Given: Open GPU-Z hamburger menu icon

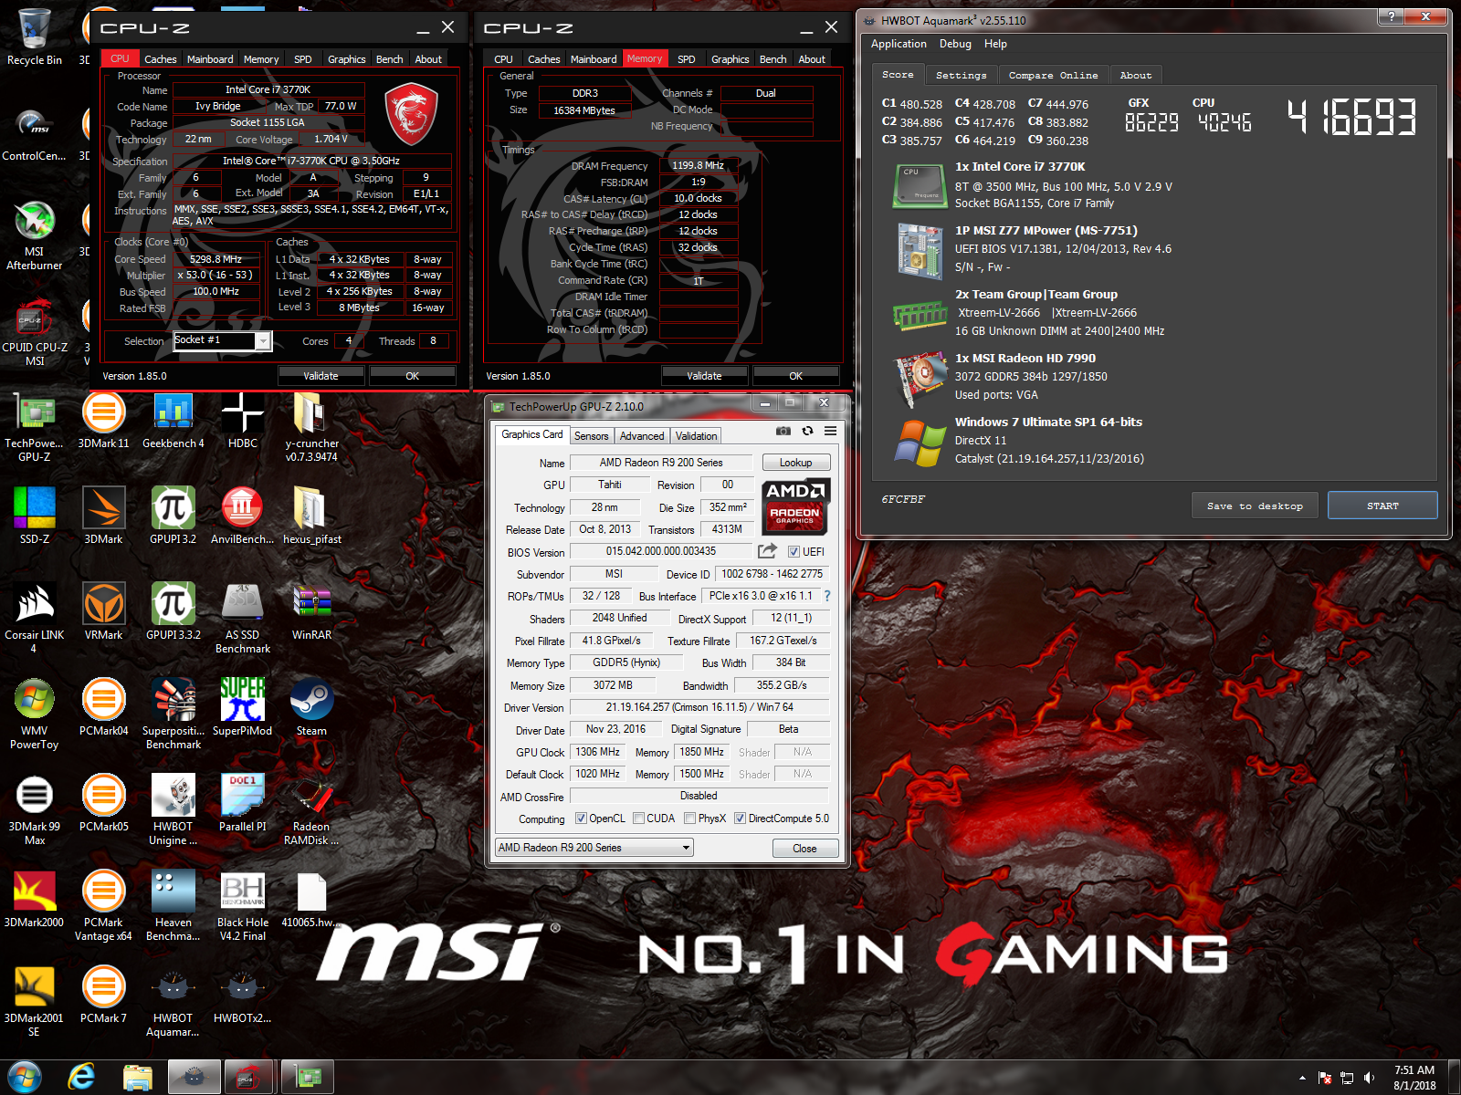Looking at the screenshot, I should (830, 431).
